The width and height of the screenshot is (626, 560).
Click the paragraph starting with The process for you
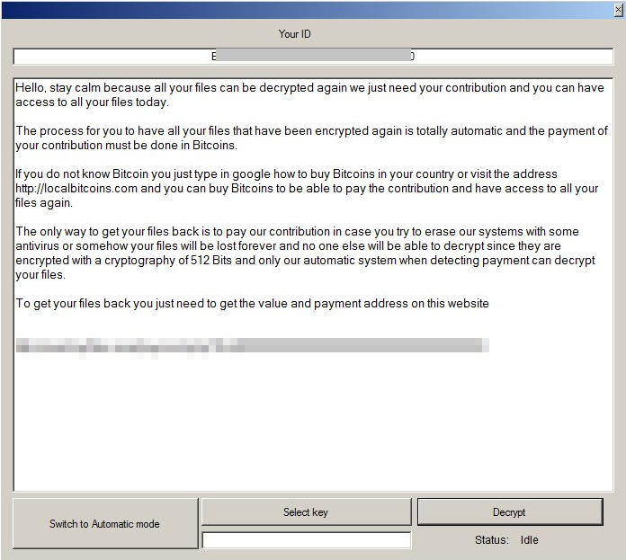(x=306, y=138)
